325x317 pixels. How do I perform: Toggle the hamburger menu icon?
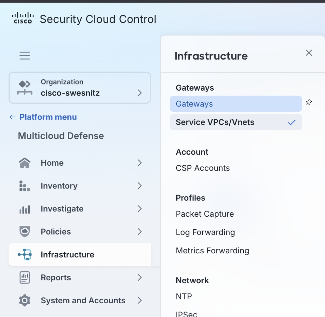[x=25, y=56]
